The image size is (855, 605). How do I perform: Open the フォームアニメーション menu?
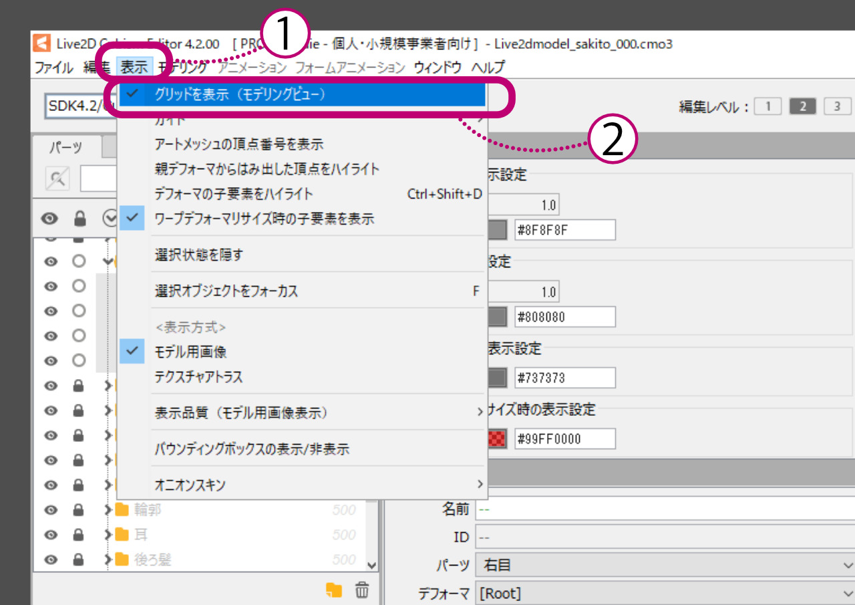(x=350, y=68)
